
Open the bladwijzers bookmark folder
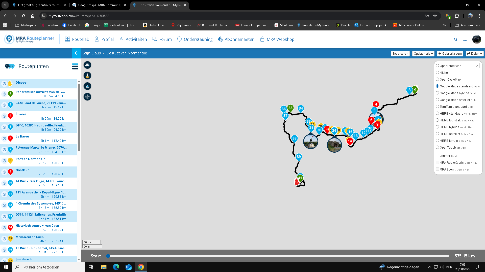tap(26, 25)
